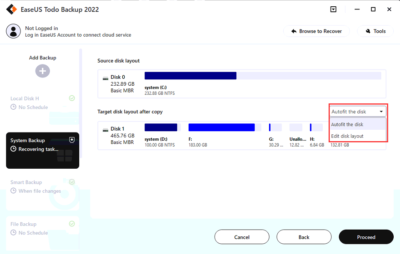Image resolution: width=400 pixels, height=254 pixels.
Task: Click the Target disk layout after copy label
Action: [130, 112]
